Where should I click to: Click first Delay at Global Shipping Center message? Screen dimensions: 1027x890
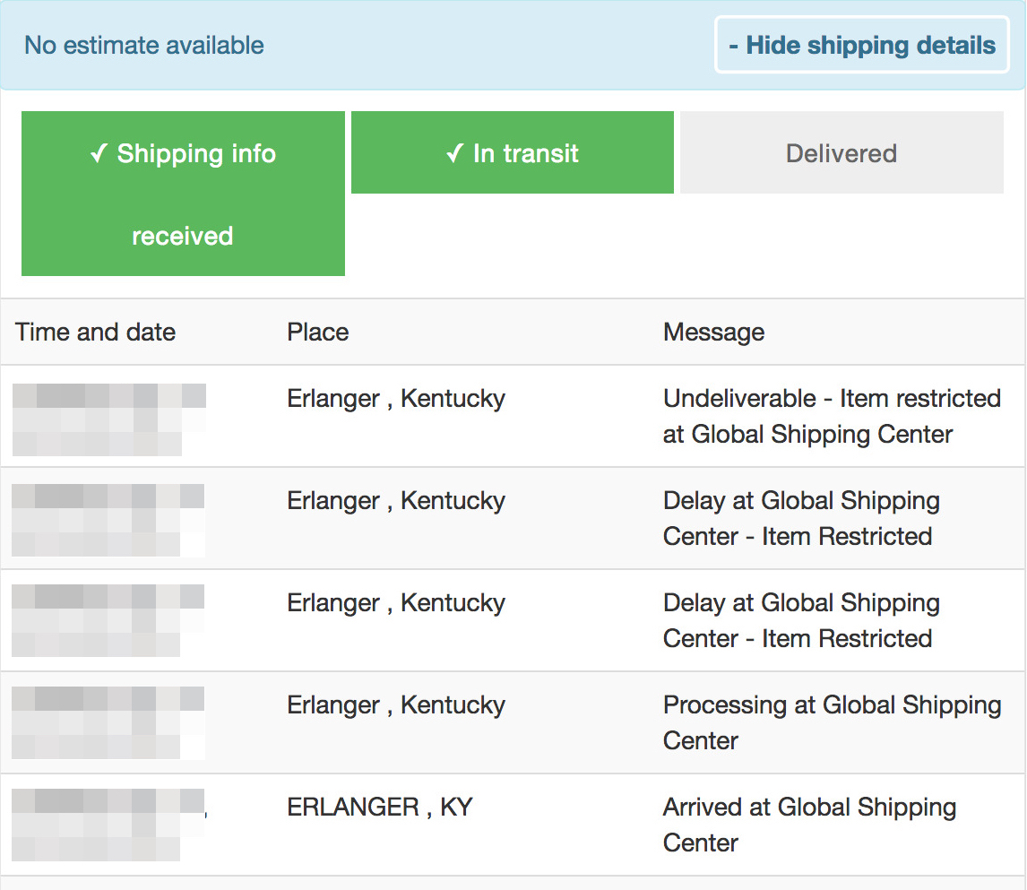pos(801,518)
